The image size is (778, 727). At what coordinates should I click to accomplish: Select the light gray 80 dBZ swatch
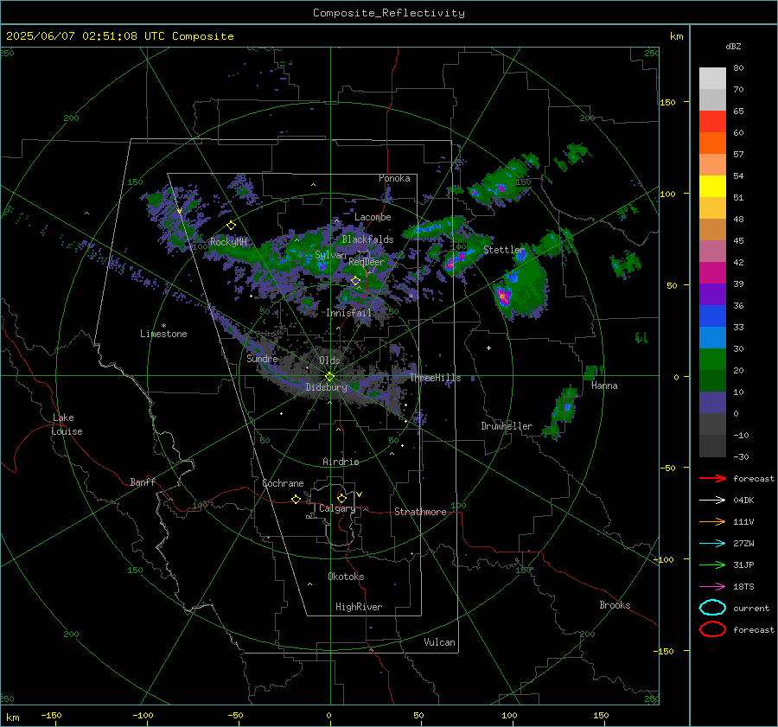coord(712,79)
